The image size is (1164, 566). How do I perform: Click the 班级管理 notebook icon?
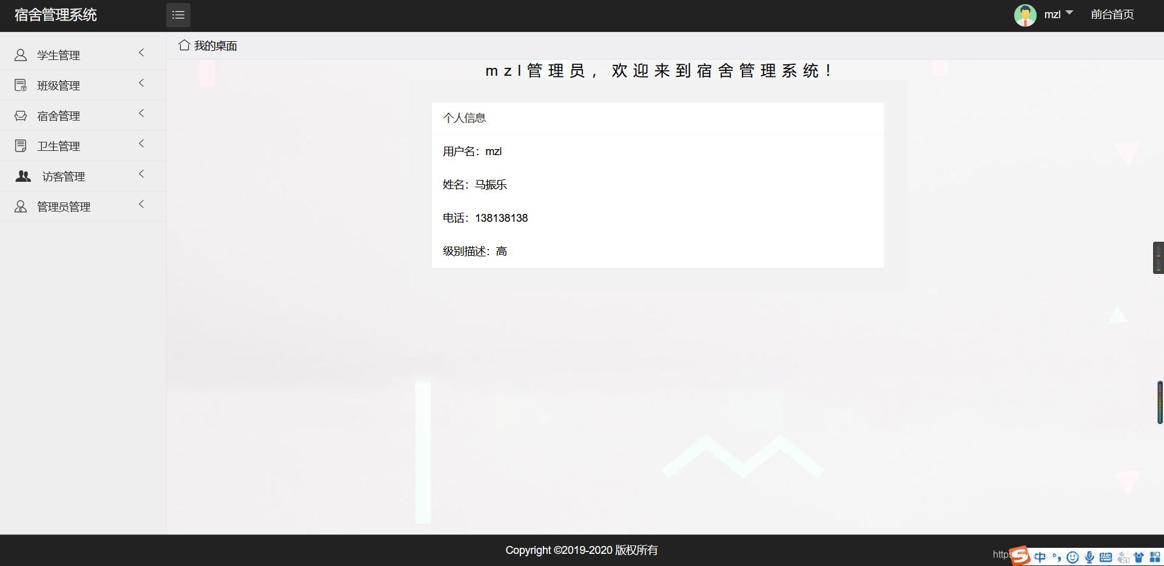tap(20, 85)
